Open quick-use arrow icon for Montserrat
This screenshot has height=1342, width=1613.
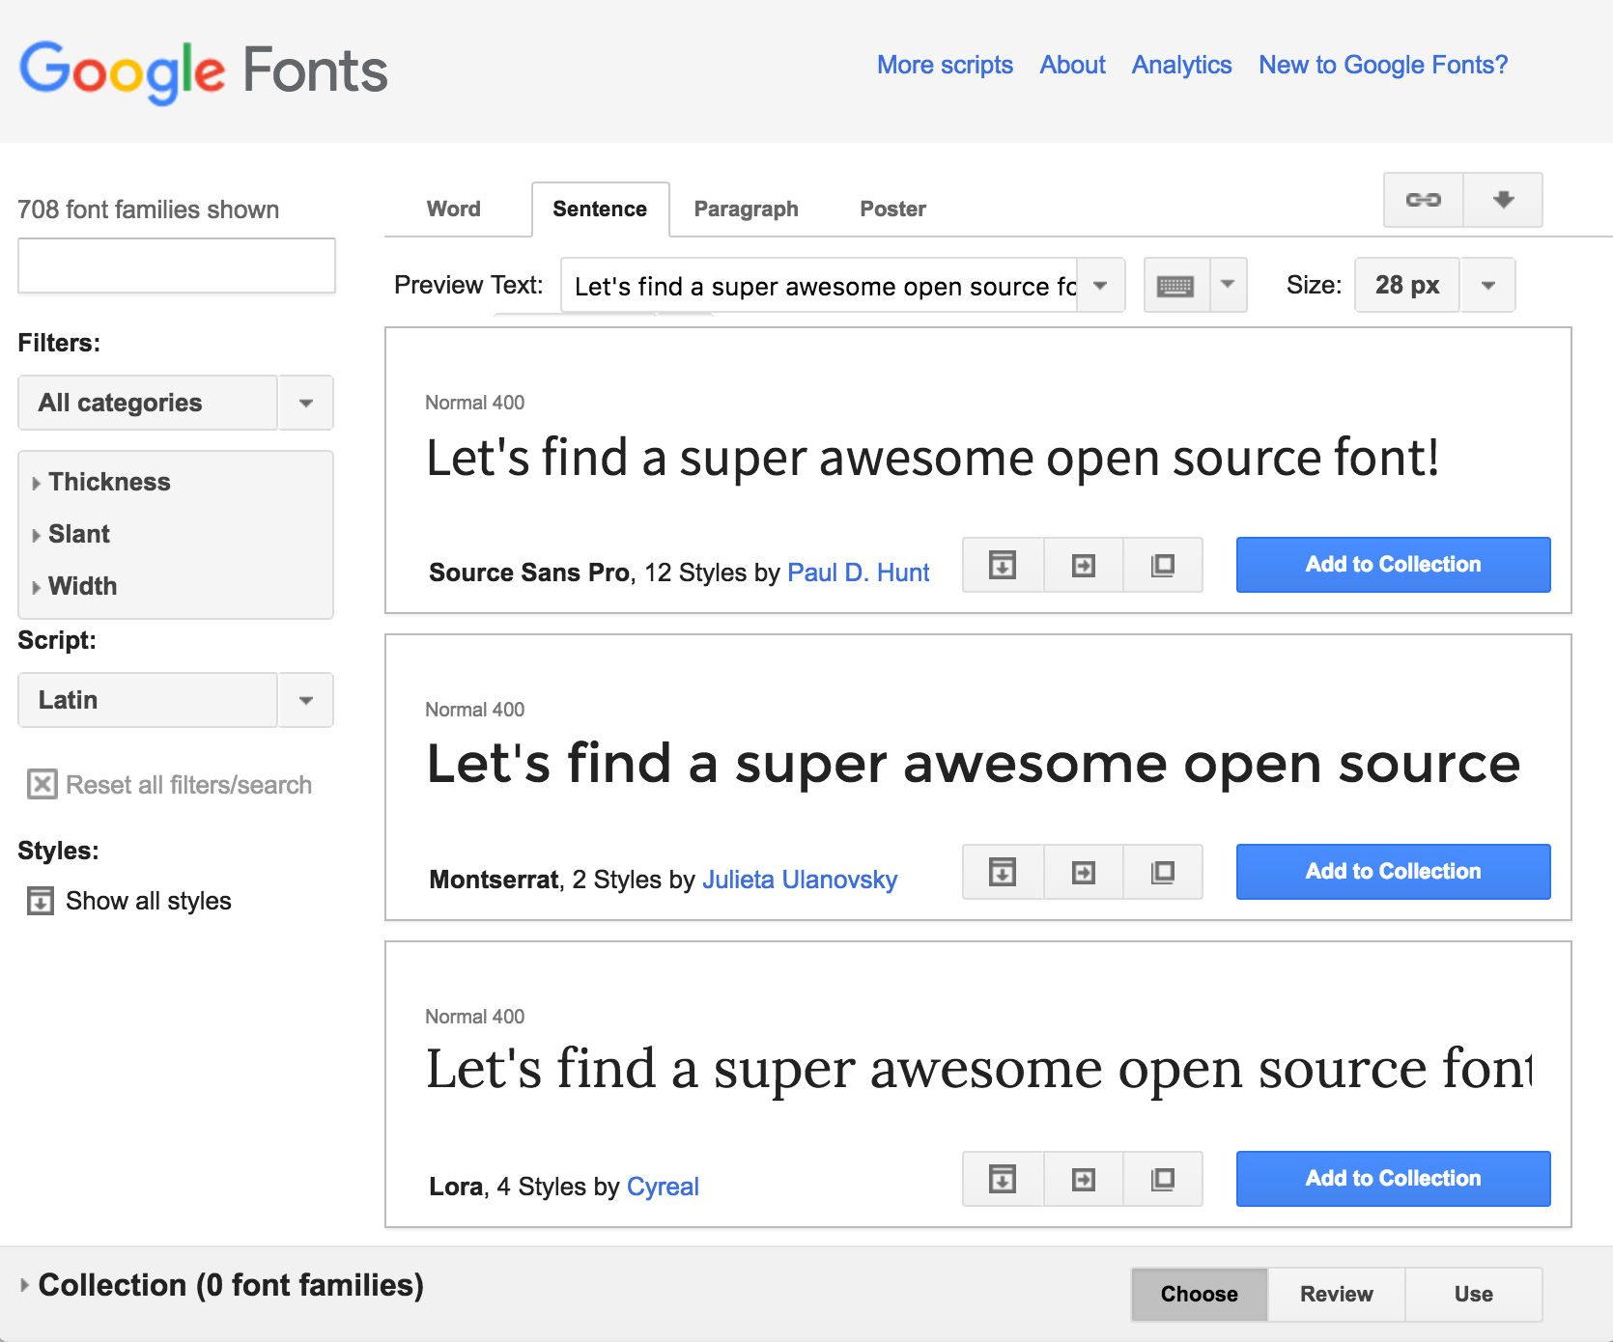(x=1084, y=872)
